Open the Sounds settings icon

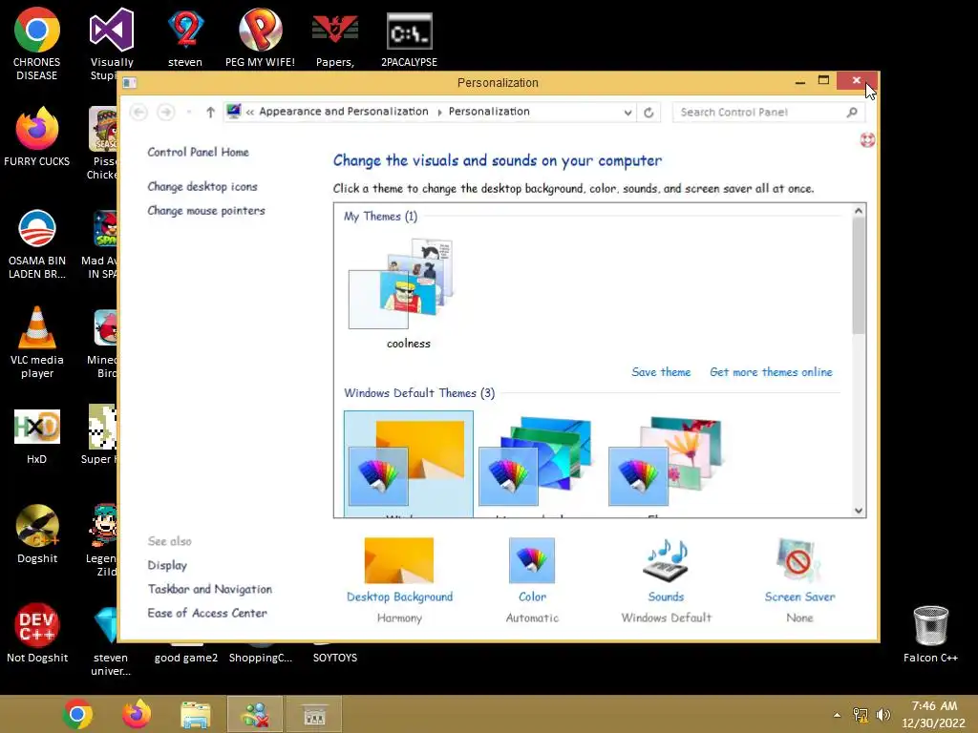666,560
